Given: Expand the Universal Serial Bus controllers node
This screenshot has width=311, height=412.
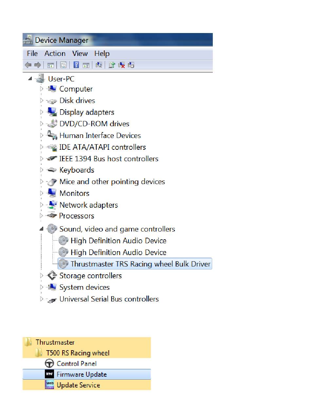Looking at the screenshot, I should click(42, 299).
